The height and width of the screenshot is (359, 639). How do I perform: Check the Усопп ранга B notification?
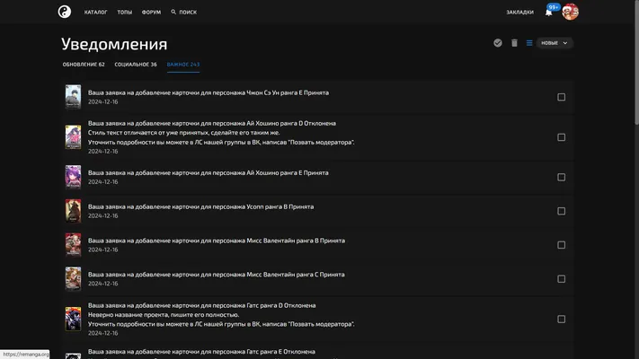tap(561, 211)
